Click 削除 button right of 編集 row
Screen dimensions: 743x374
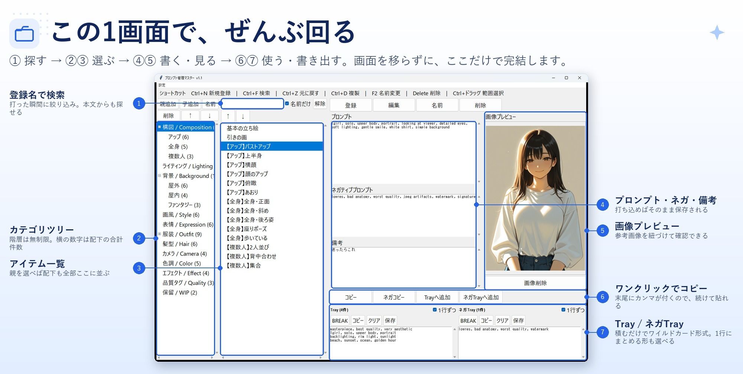[x=480, y=105]
